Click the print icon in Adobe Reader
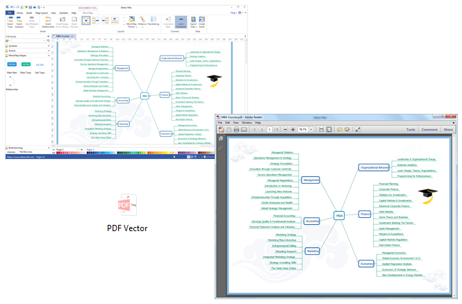The width and height of the screenshot is (462, 304). click(x=236, y=129)
